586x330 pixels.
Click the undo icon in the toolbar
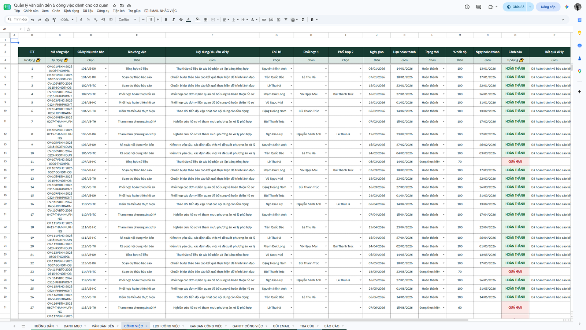click(x=33, y=20)
